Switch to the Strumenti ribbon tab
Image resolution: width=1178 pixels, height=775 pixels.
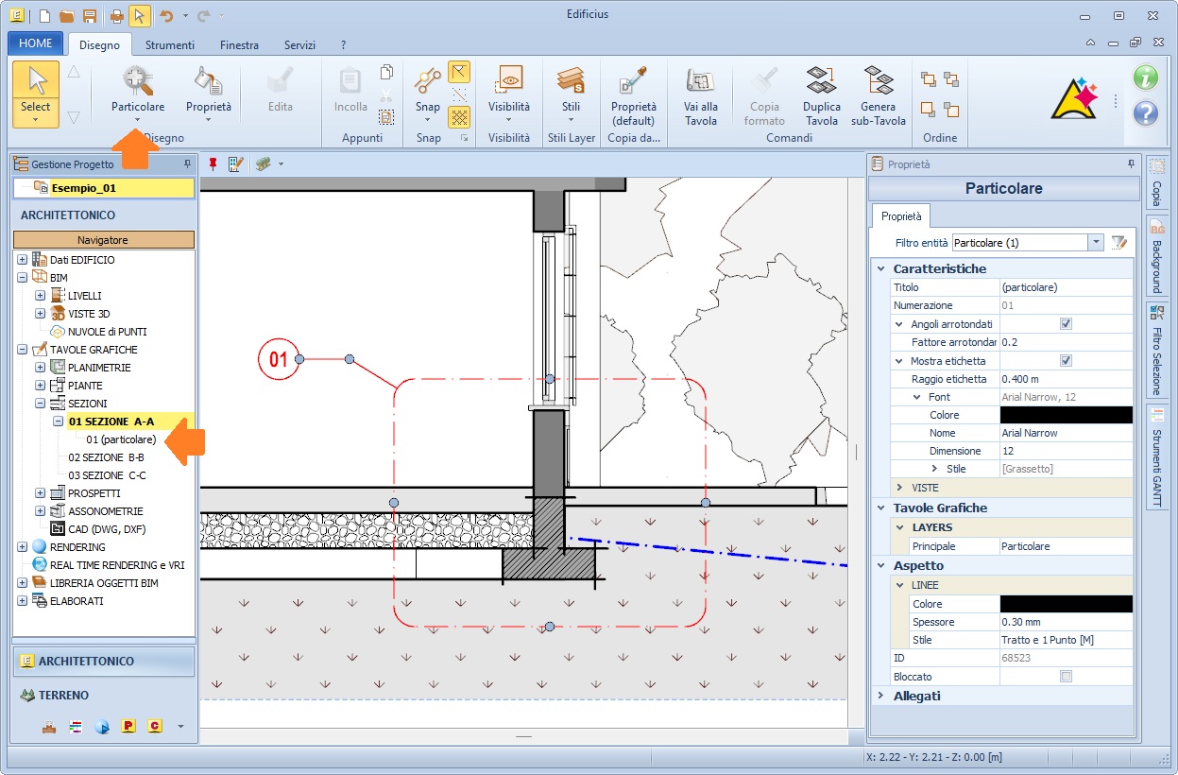click(170, 44)
